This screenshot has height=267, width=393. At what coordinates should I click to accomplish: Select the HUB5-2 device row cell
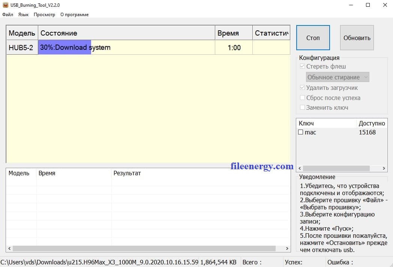[22, 47]
